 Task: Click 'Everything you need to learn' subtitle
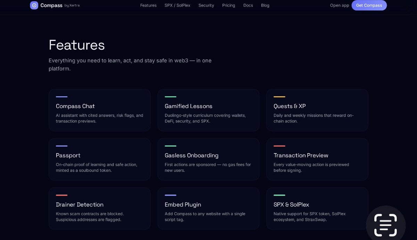130,65
